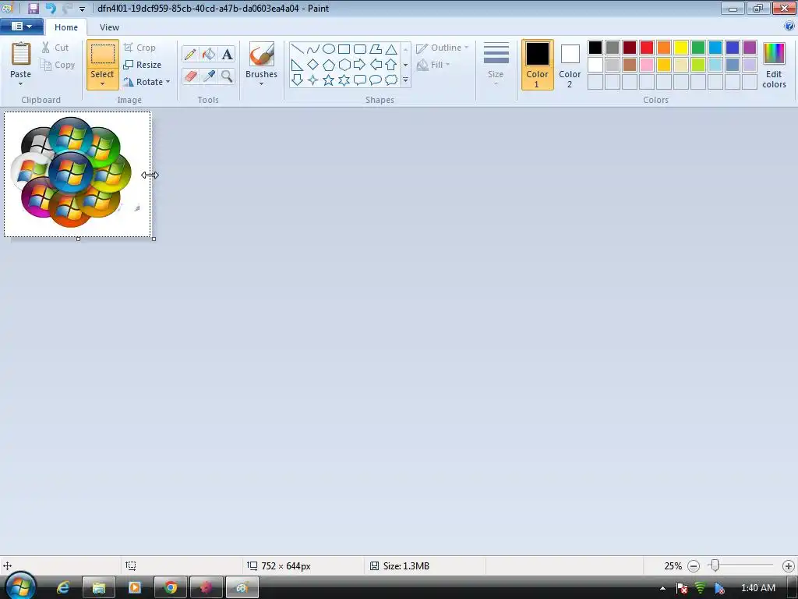
Task: Choose the Right arrow shape
Action: click(x=360, y=65)
